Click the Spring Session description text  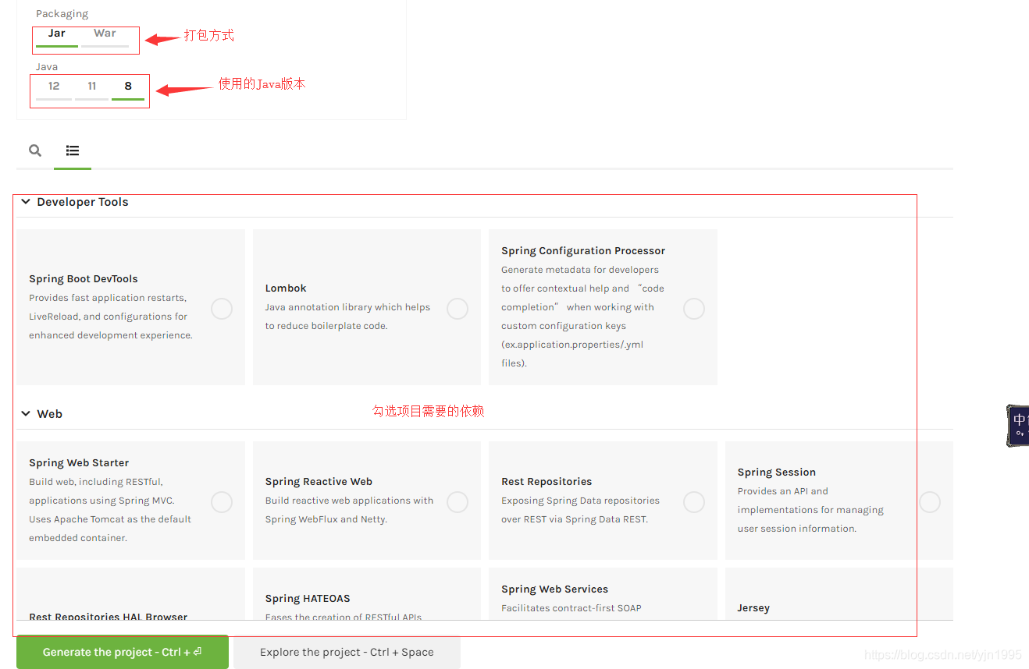tap(810, 510)
